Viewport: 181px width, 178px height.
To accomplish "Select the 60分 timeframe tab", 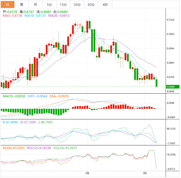I will [x=91, y=5].
